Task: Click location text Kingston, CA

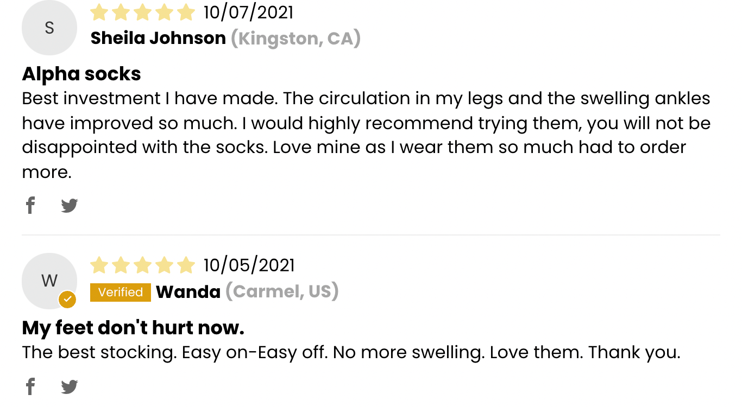Action: tap(295, 39)
